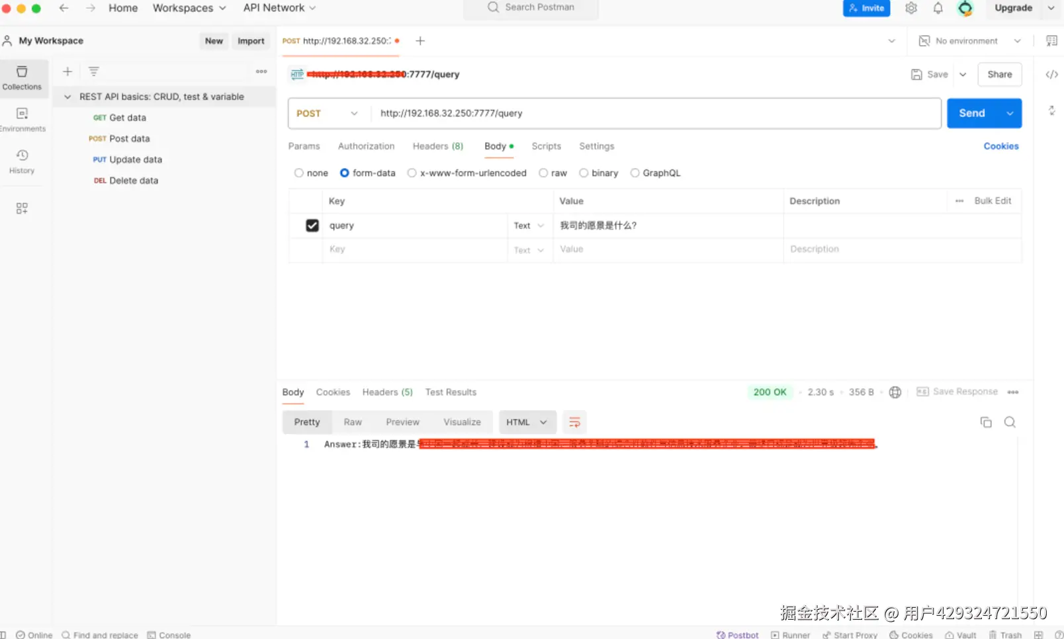Click the request URL input field
The image size is (1064, 639).
click(x=656, y=113)
